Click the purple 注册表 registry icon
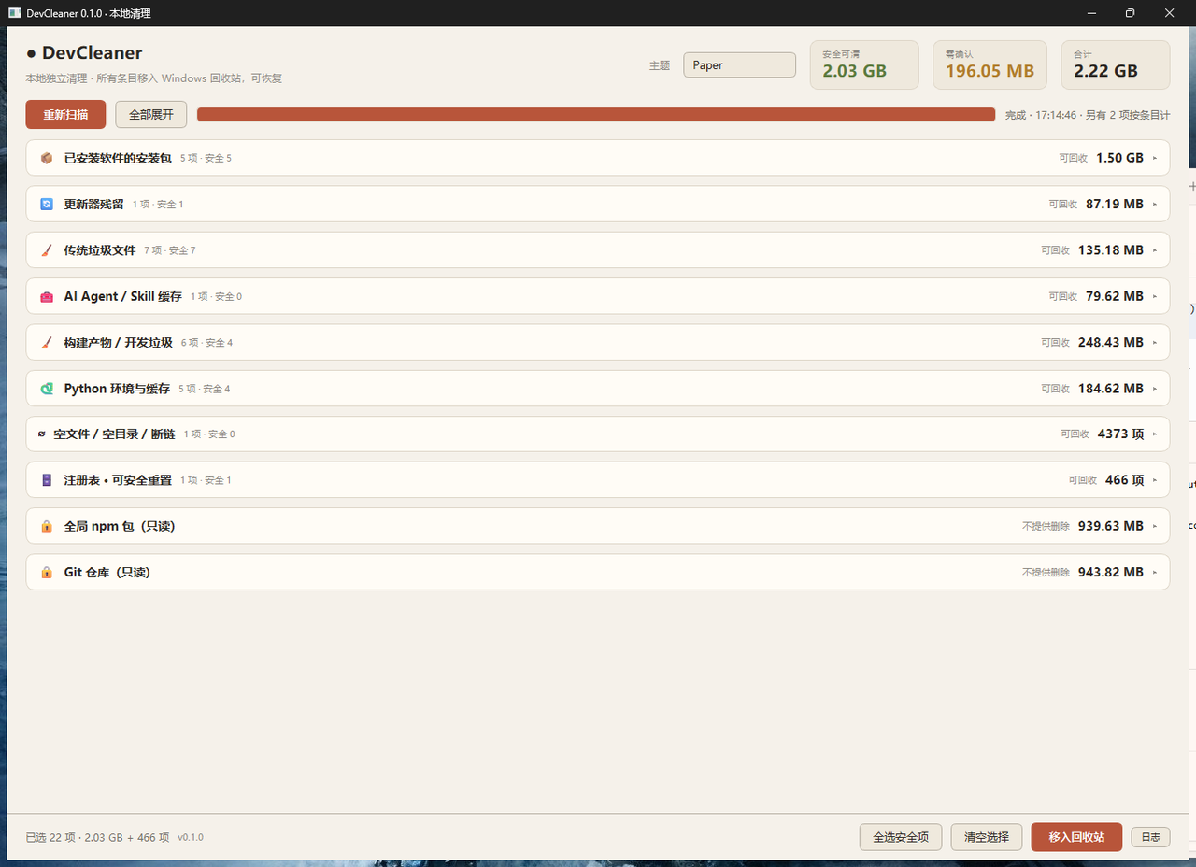Viewport: 1196px width, 867px height. point(47,480)
